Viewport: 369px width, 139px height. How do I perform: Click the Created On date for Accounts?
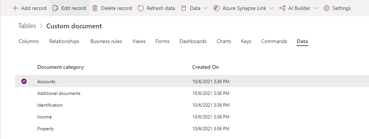point(211,82)
